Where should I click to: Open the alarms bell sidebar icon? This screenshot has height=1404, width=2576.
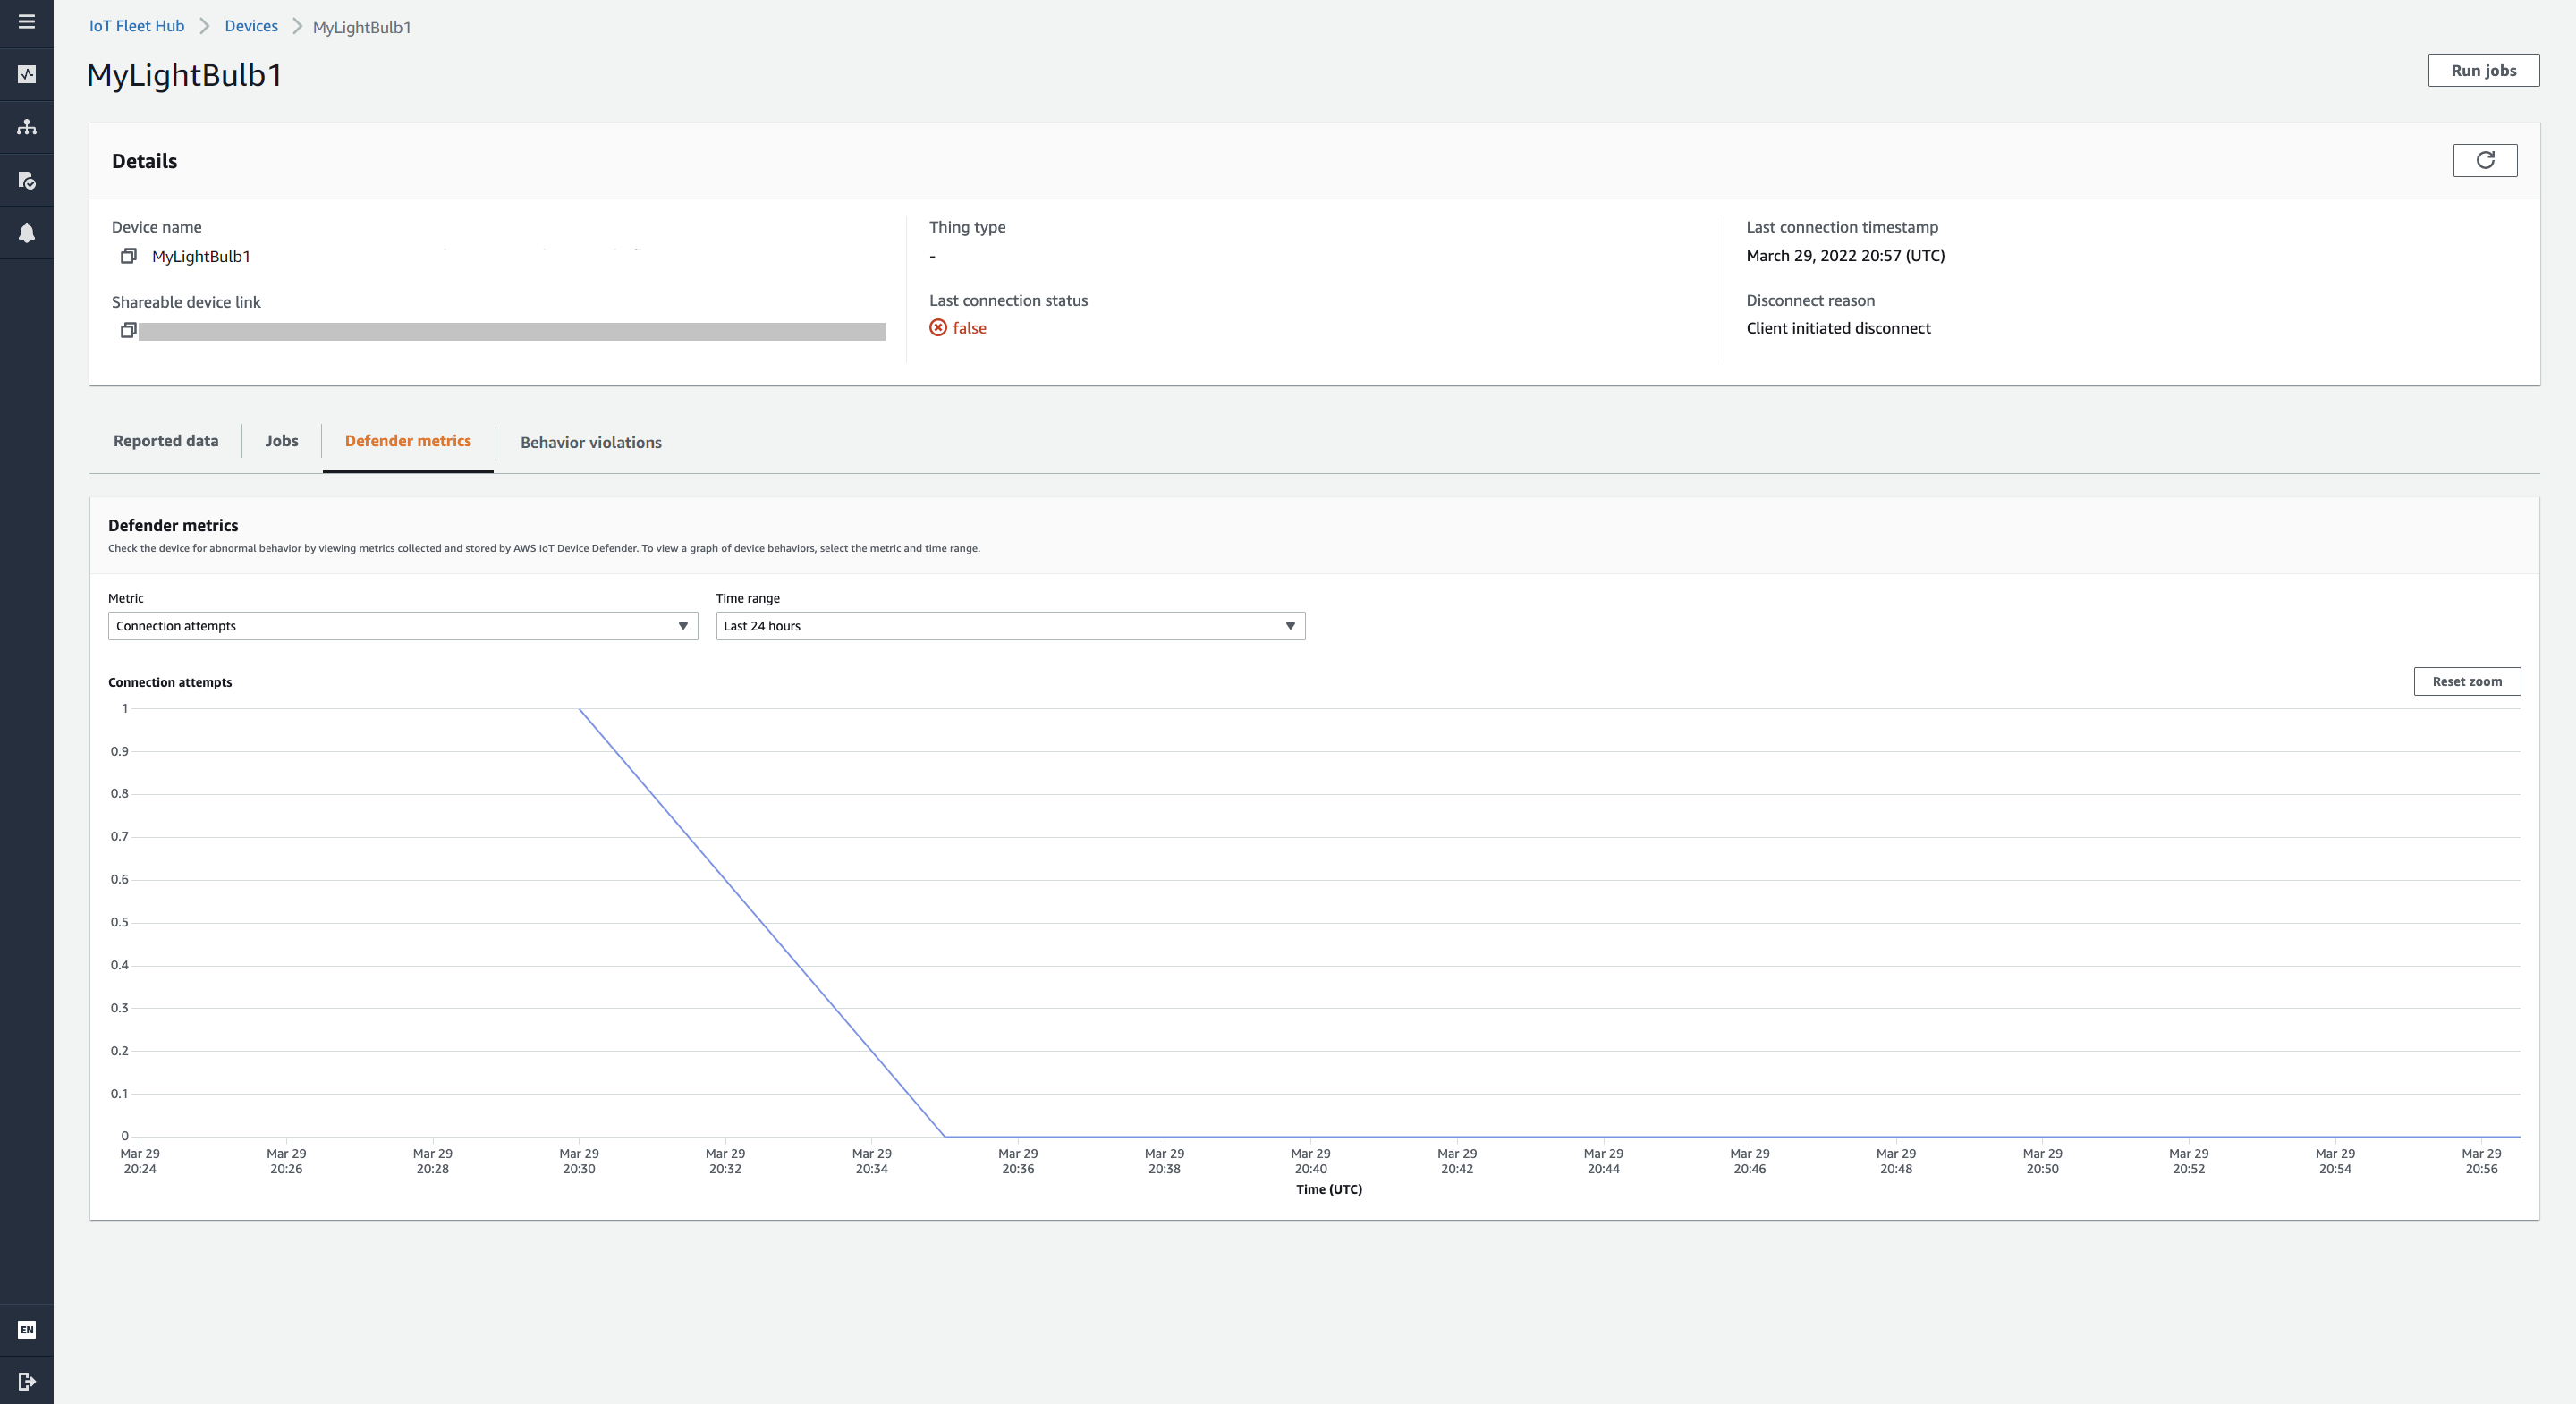pos(27,233)
